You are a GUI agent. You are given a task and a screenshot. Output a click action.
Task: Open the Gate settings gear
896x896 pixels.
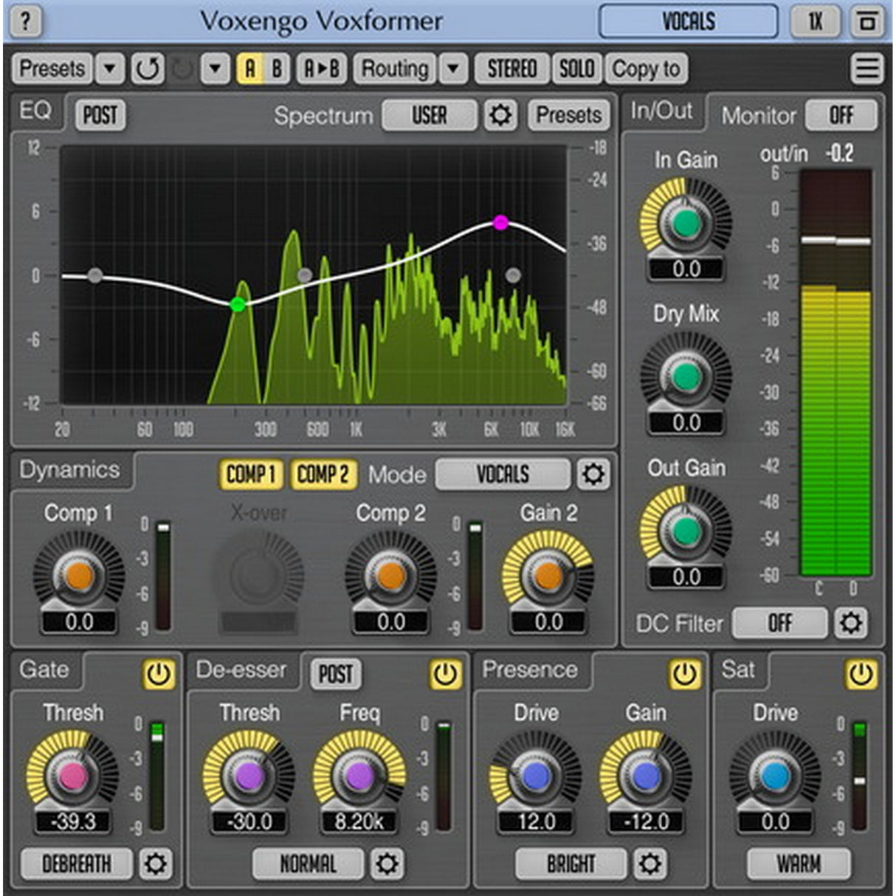pyautogui.click(x=154, y=864)
